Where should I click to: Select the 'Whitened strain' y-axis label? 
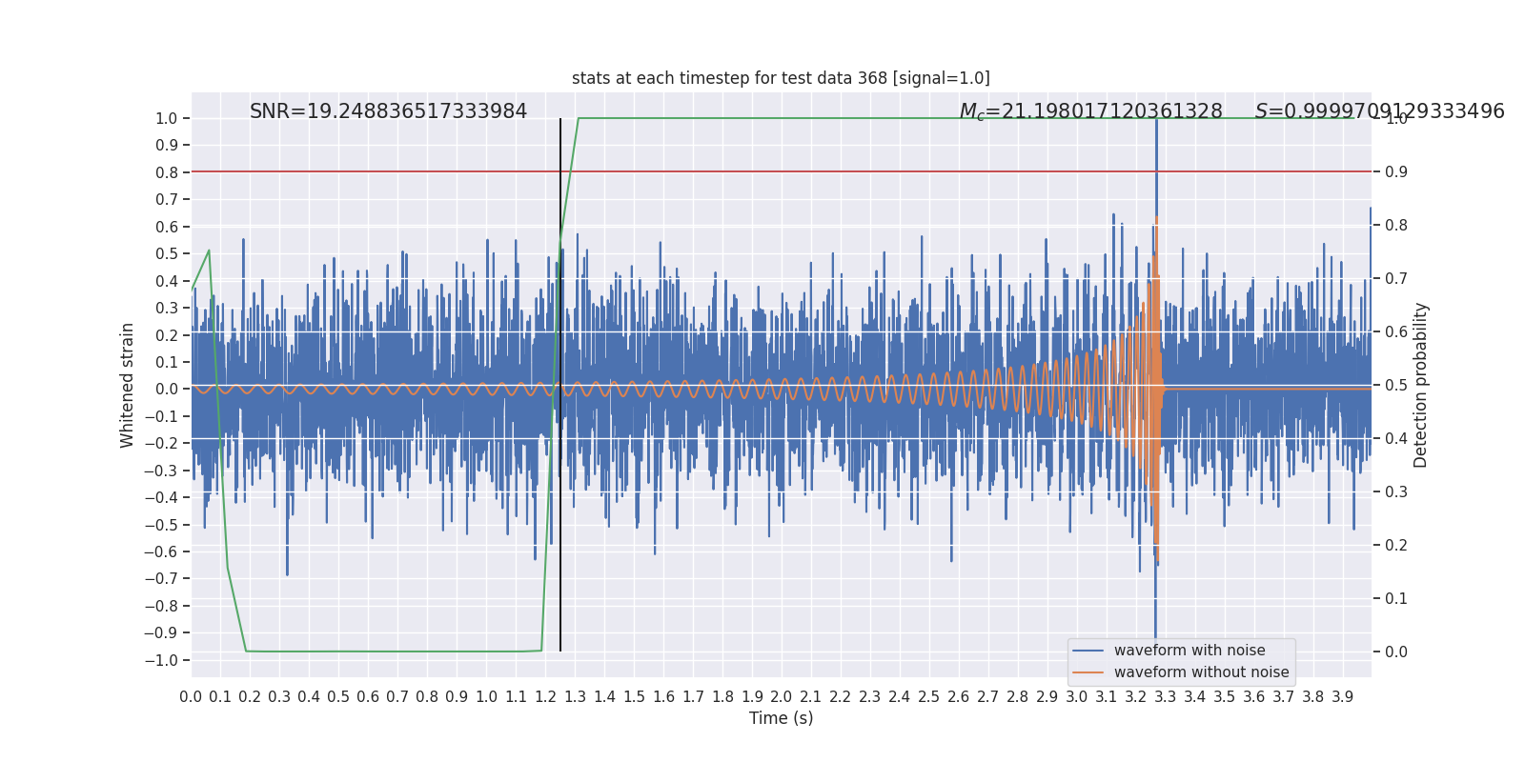128,385
